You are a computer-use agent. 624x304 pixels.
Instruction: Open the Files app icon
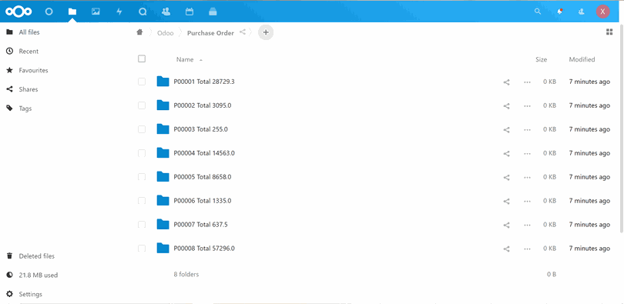(x=72, y=12)
